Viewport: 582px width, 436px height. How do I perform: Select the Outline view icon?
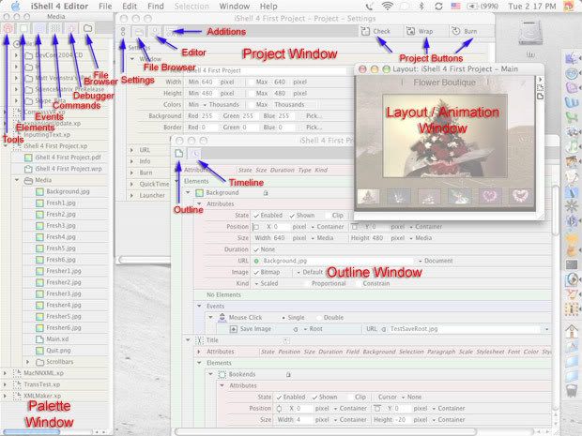point(177,153)
